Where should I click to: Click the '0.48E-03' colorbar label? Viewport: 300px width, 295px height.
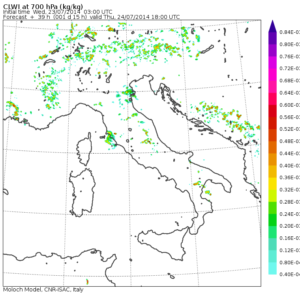(x=290, y=141)
